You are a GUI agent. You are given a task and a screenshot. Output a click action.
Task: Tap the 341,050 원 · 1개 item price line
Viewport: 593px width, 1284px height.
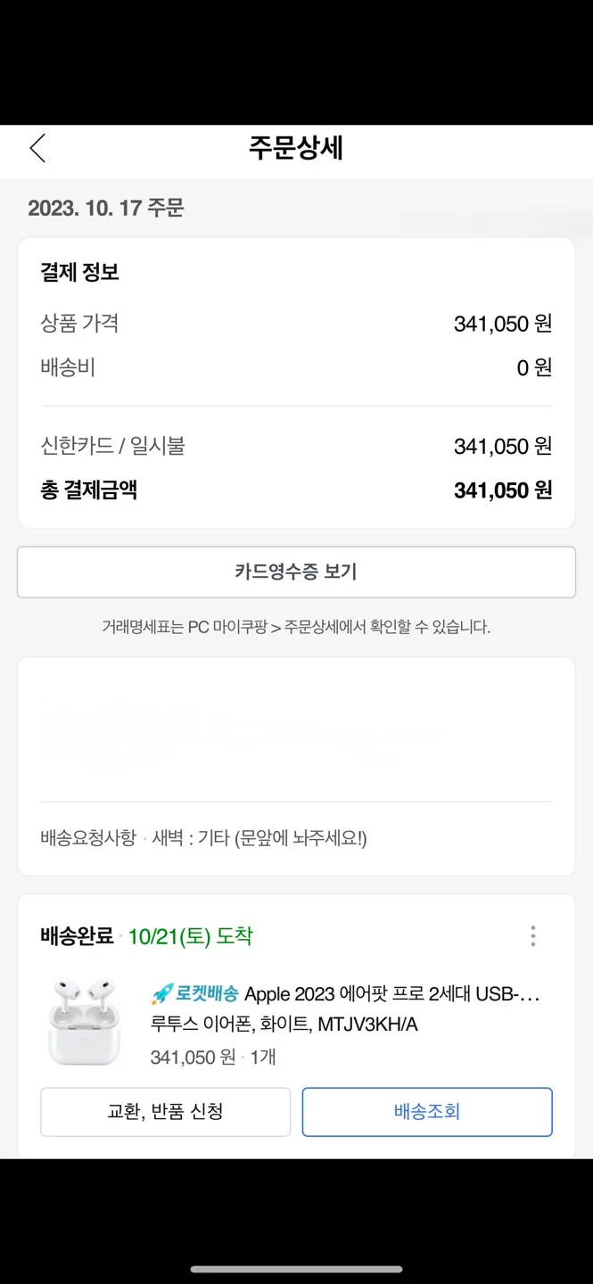(x=213, y=1057)
